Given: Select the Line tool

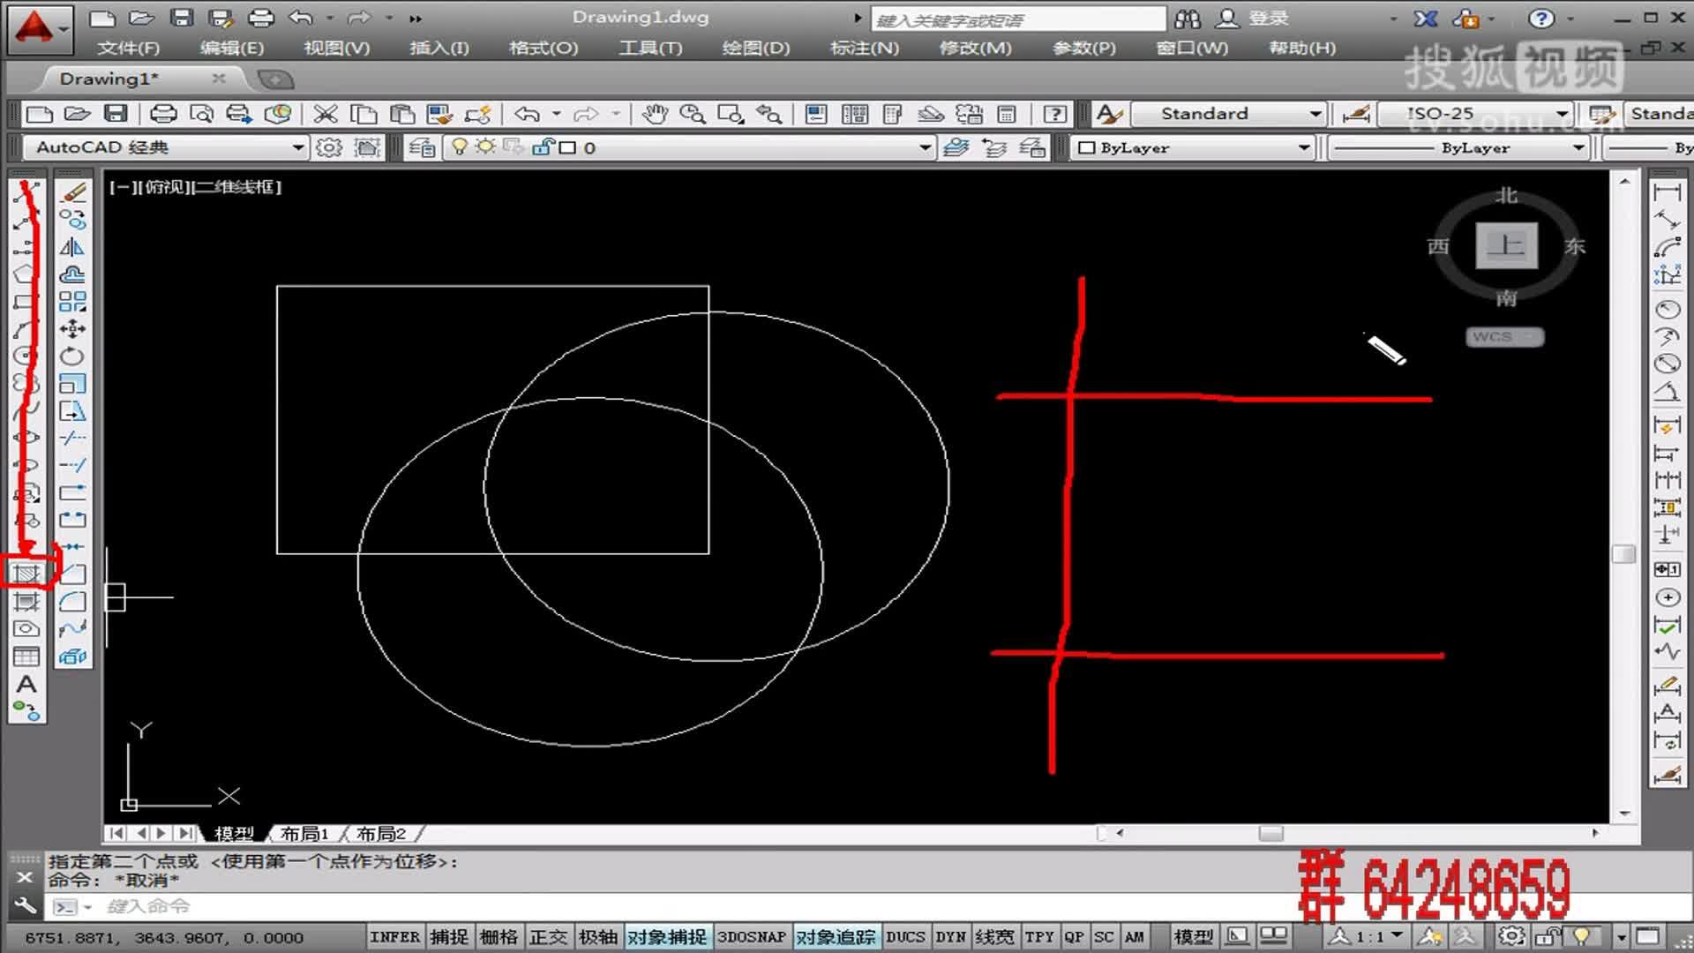Looking at the screenshot, I should coord(26,190).
